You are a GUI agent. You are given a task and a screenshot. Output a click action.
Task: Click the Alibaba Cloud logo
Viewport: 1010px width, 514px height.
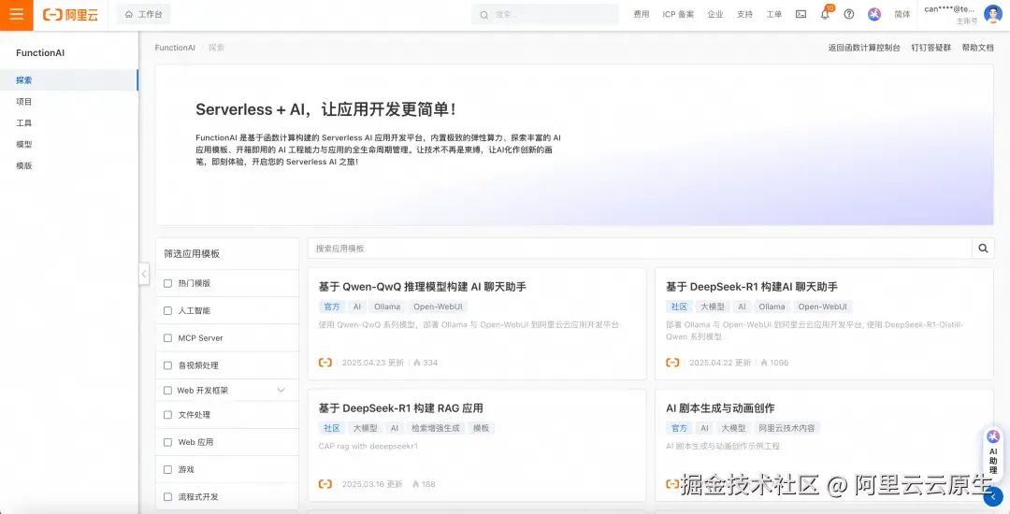(70, 15)
